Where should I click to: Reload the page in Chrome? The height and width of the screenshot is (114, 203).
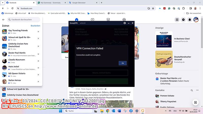tap(12, 8)
